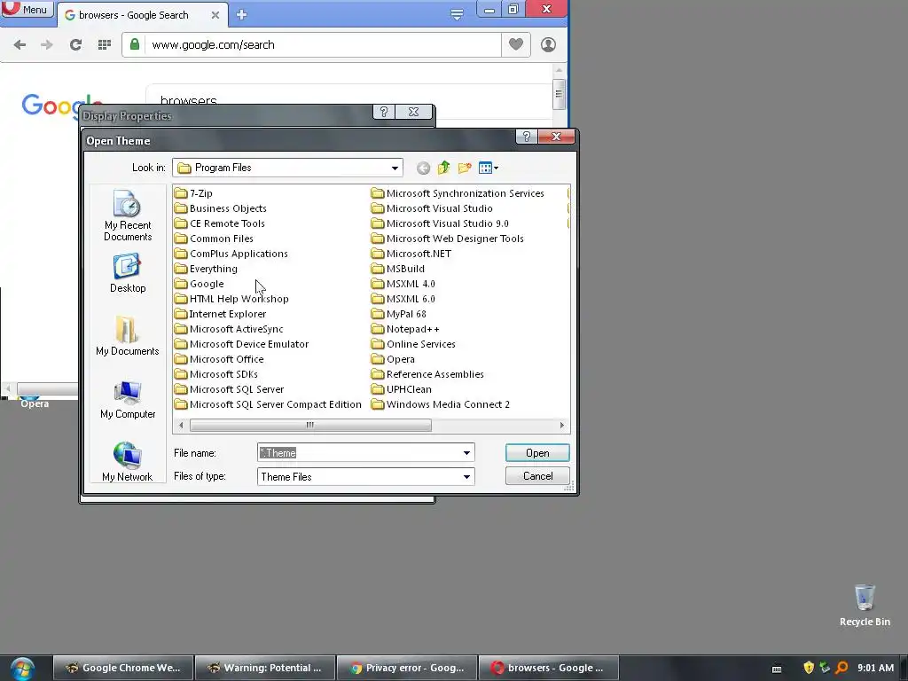Select Desktop in places bar
908x681 pixels.
(x=128, y=273)
